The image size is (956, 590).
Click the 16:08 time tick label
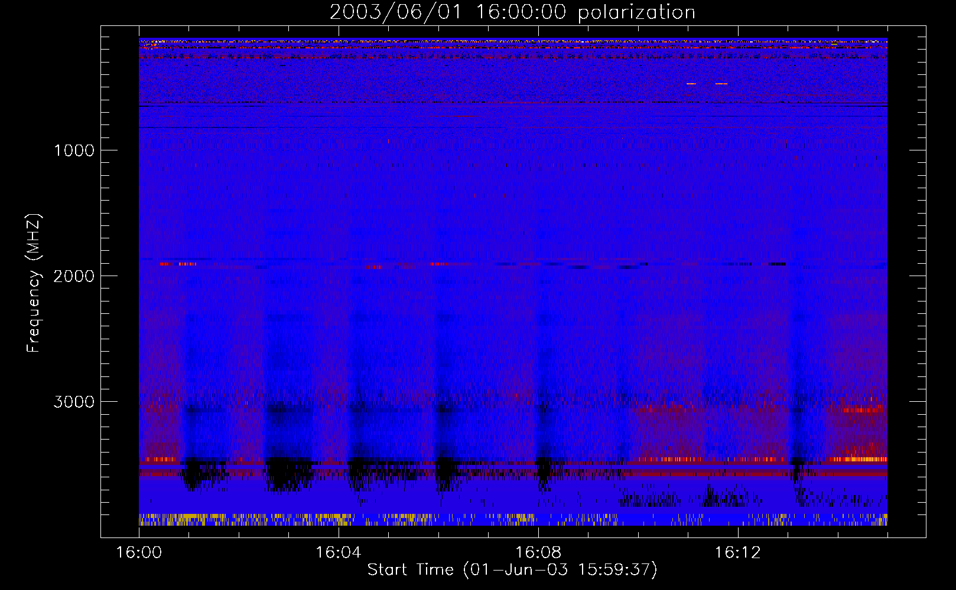(538, 553)
